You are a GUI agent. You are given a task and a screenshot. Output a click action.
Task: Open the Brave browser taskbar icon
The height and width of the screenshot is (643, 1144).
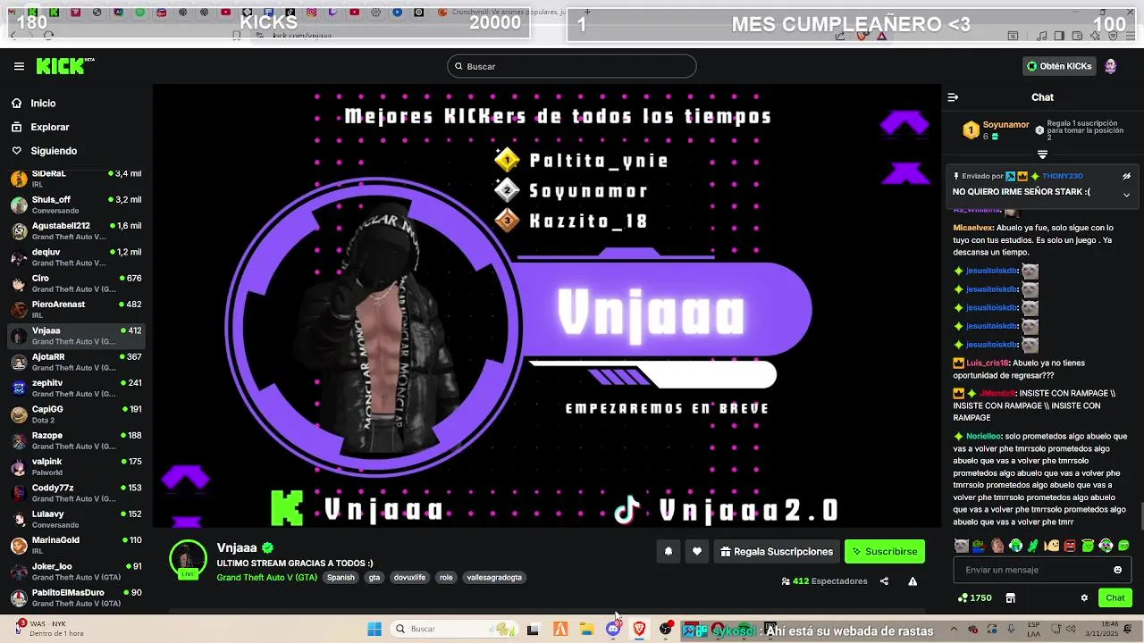point(639,630)
